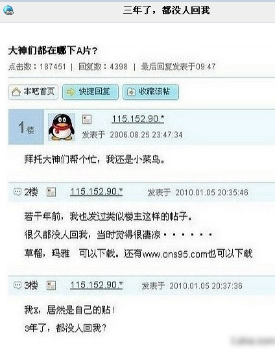Open the floor 1 poster IP link 115.152.90.*
Image resolution: width=275 pixels, height=349 pixels.
pyautogui.click(x=138, y=119)
